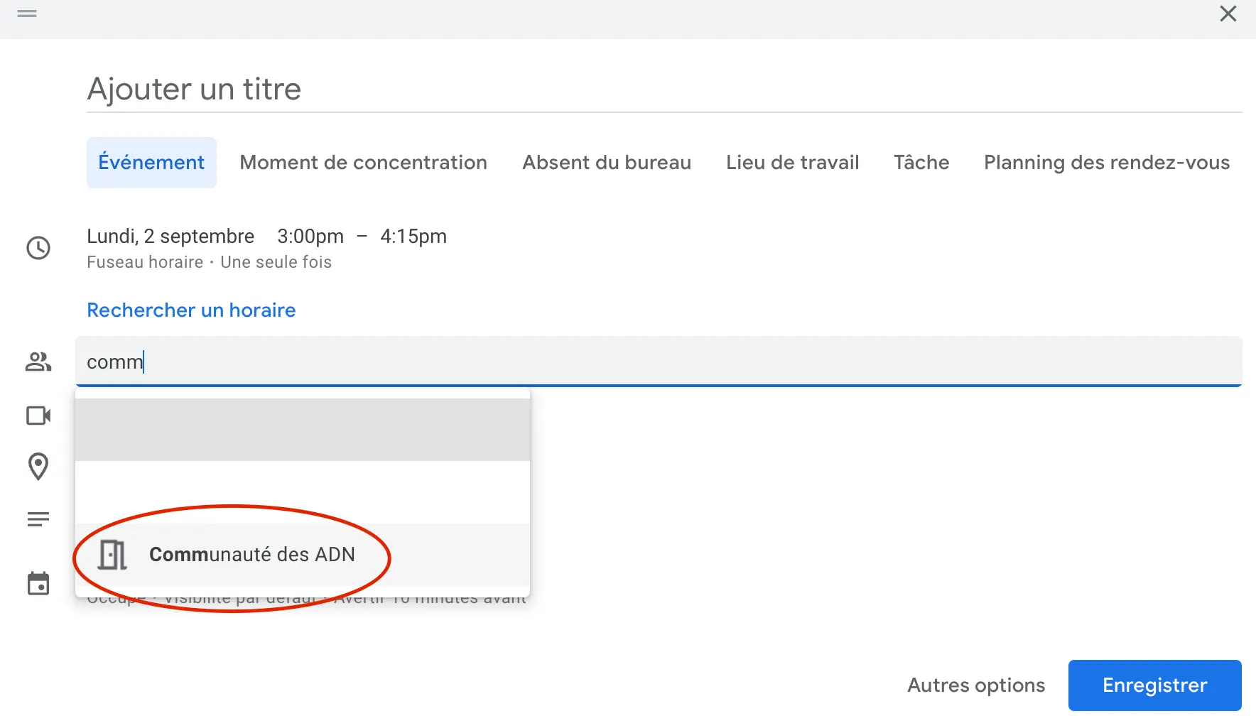Switch to Moment de concentration tab

click(364, 163)
